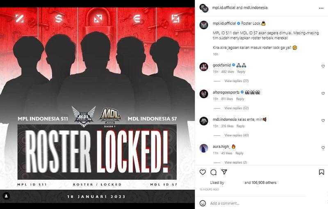Expand View replies (40) under mdl.indonesia
The height and width of the screenshot is (209, 328).
[x=237, y=135]
